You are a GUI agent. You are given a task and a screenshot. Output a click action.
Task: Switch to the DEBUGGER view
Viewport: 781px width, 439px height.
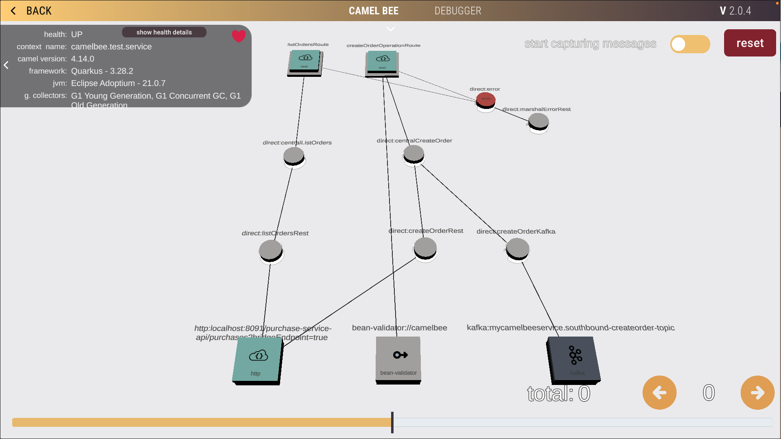tap(458, 11)
